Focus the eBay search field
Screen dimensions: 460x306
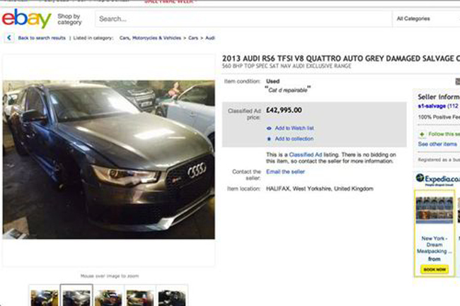243,19
